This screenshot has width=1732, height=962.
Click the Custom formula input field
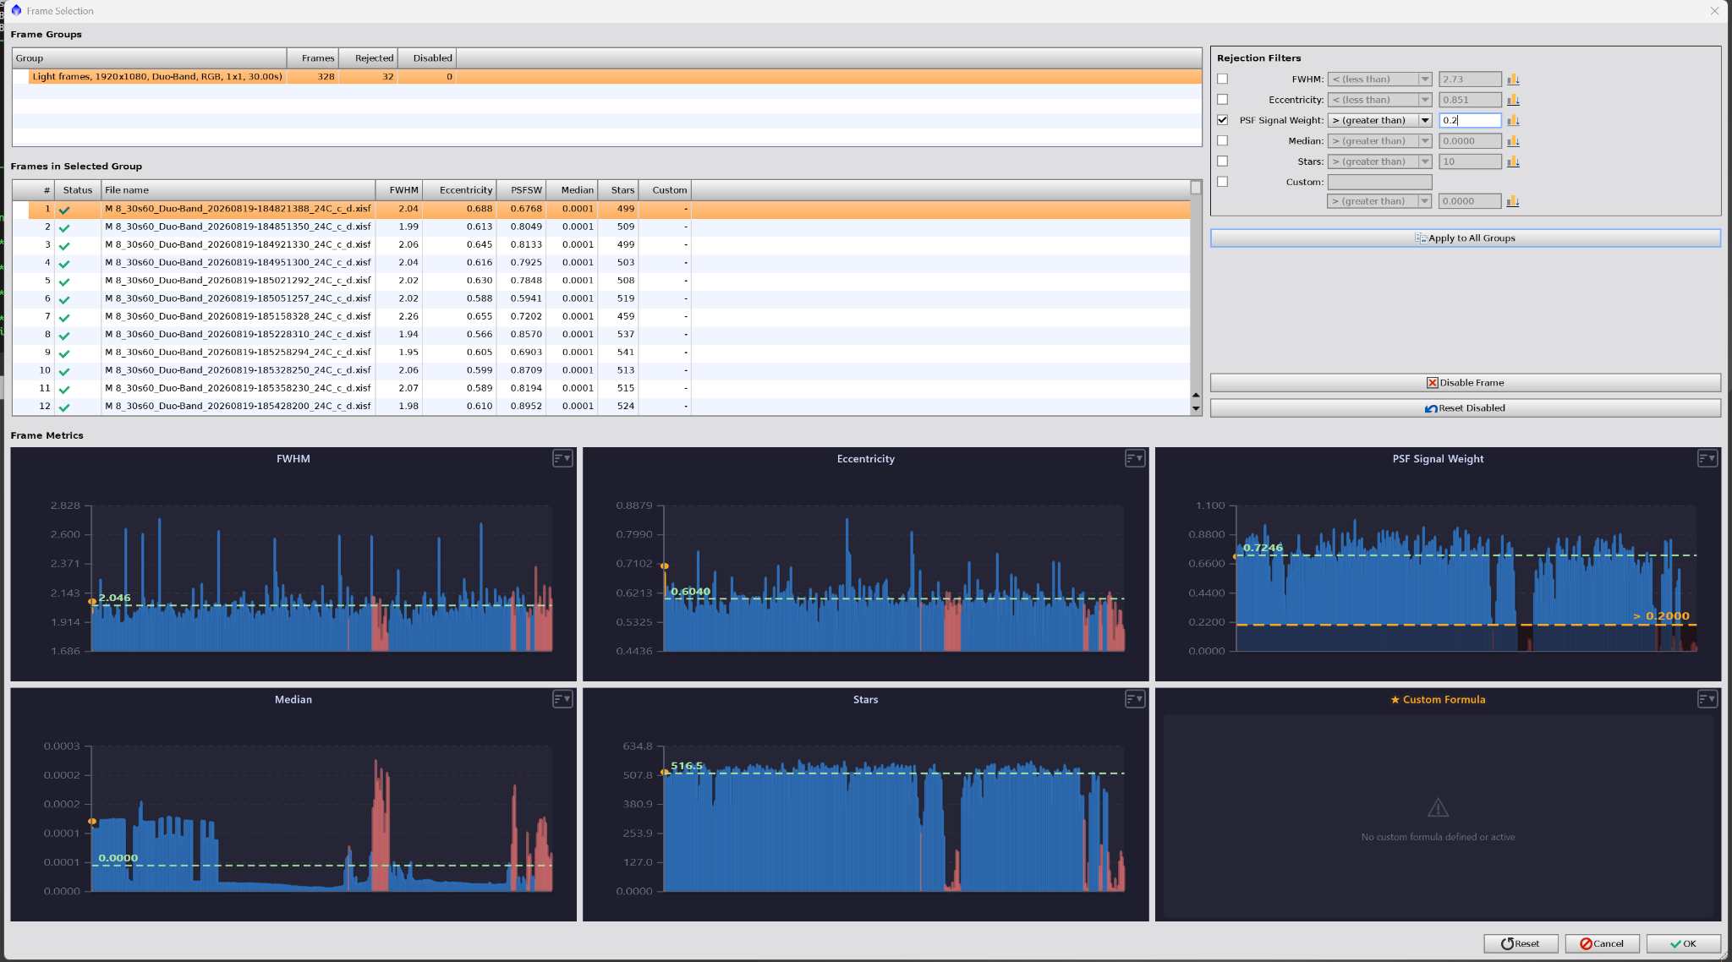tap(1379, 182)
